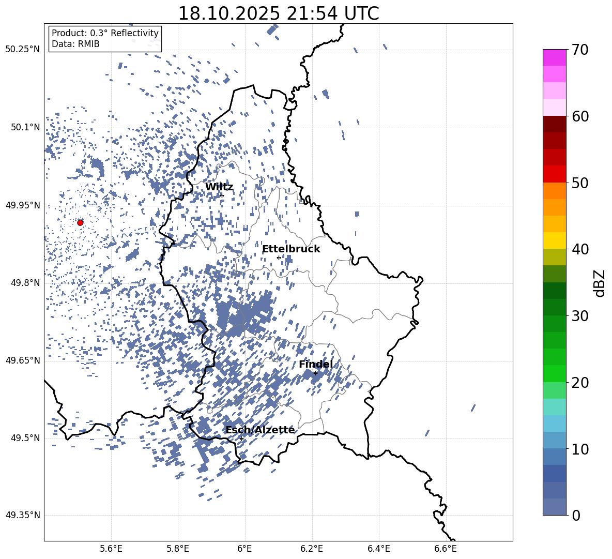Click the 49.5°N latitude label
Screen dimensions: 612x559
pos(26,438)
